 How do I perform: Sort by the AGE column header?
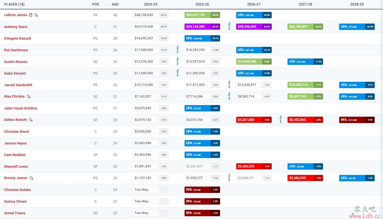tap(115, 4)
